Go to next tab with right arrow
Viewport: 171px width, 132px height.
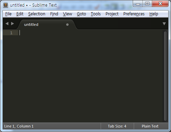click(x=13, y=24)
